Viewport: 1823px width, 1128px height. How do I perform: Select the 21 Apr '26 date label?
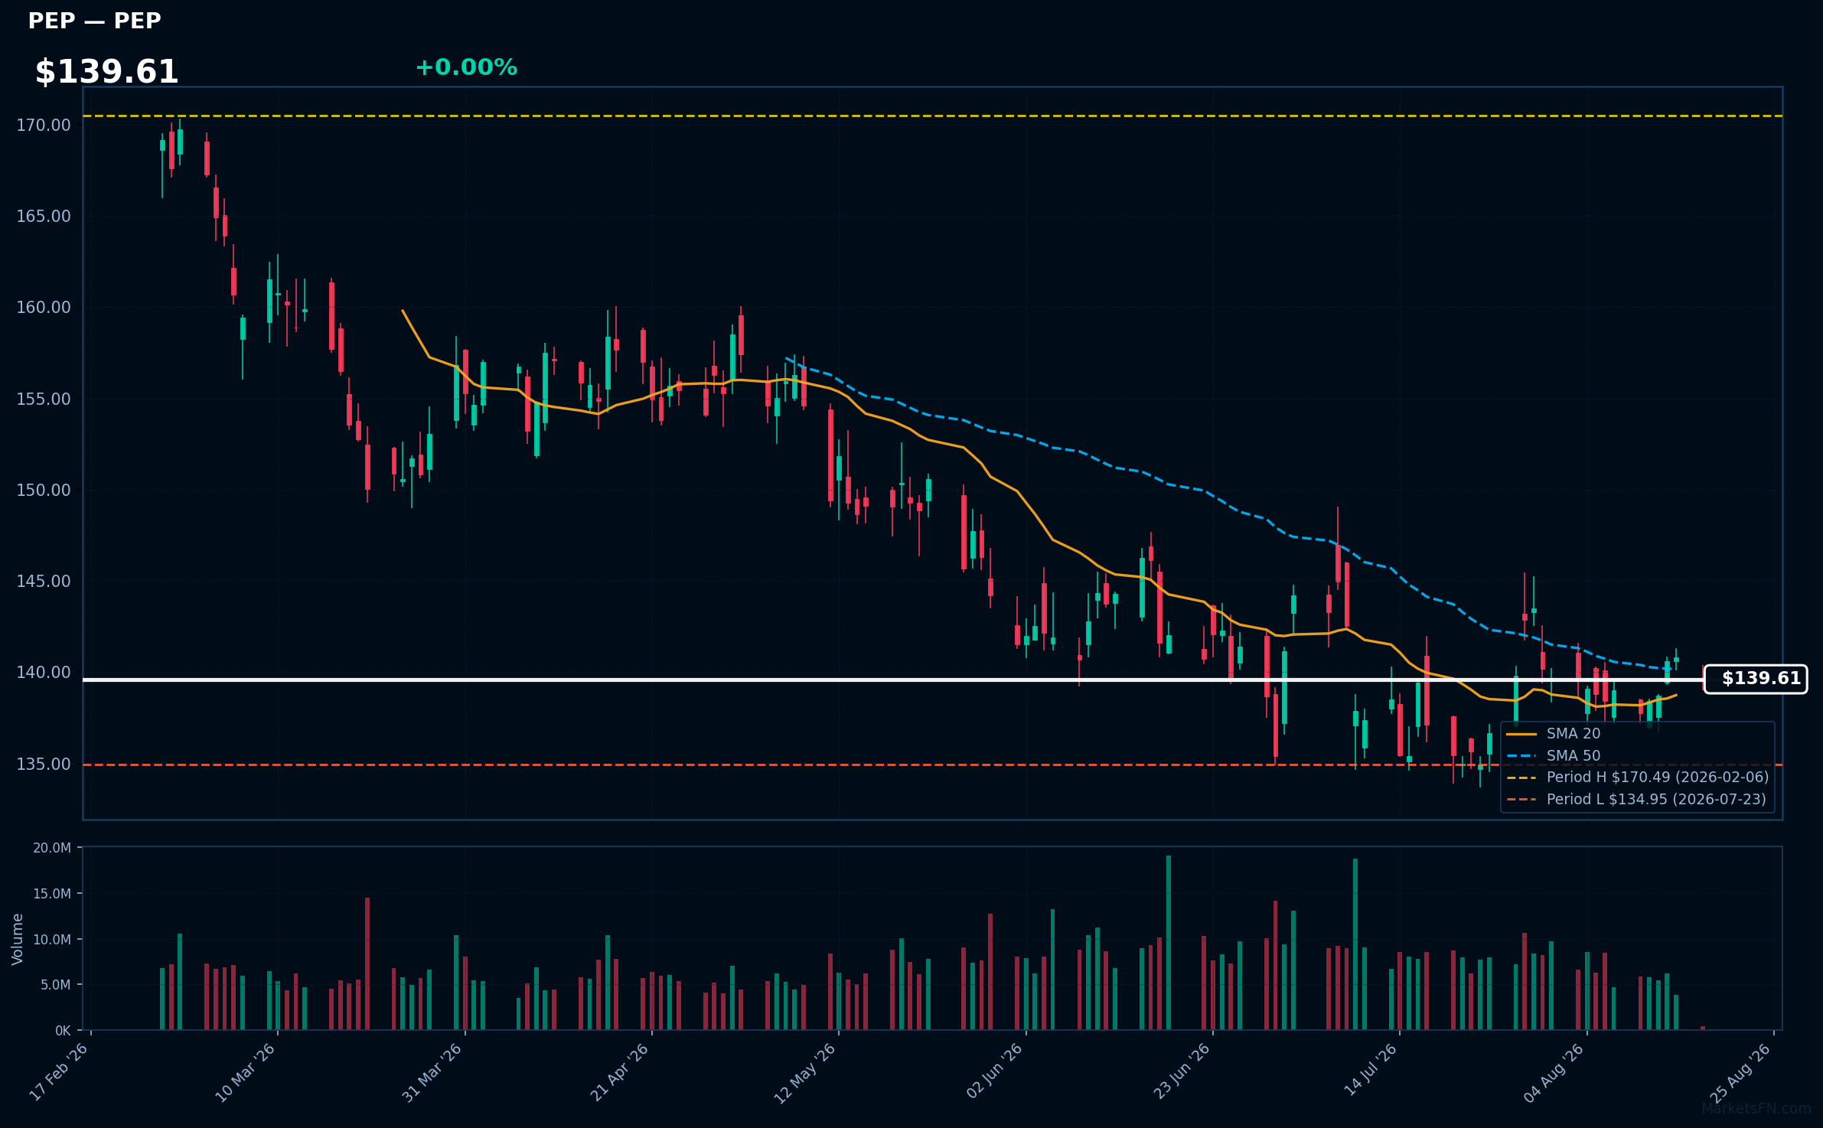[619, 1071]
